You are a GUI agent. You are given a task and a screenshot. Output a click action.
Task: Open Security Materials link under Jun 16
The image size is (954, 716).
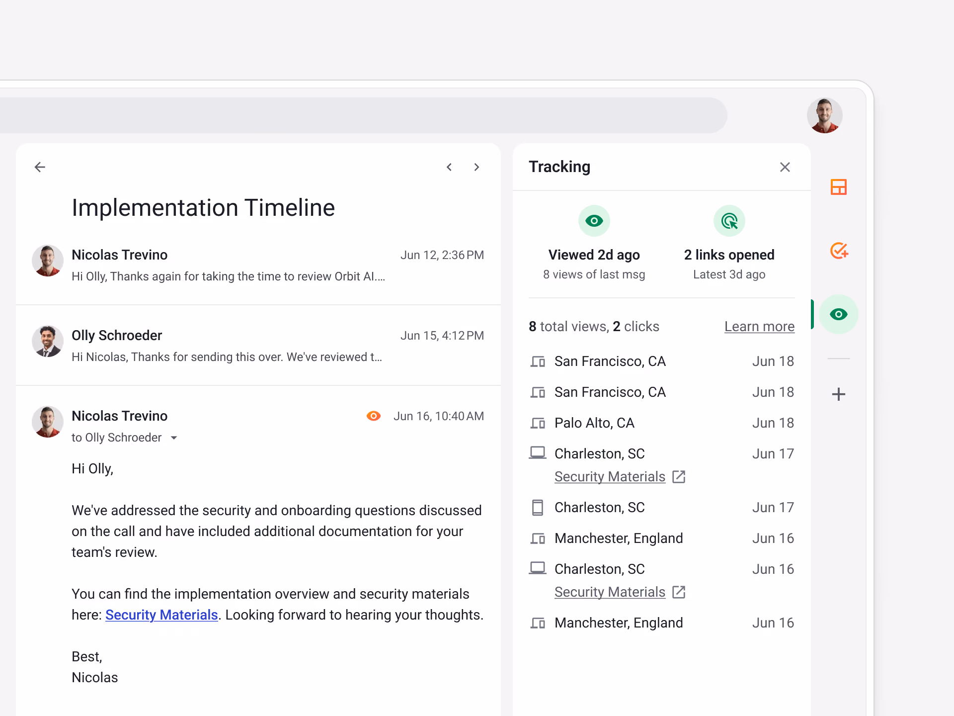tap(610, 592)
